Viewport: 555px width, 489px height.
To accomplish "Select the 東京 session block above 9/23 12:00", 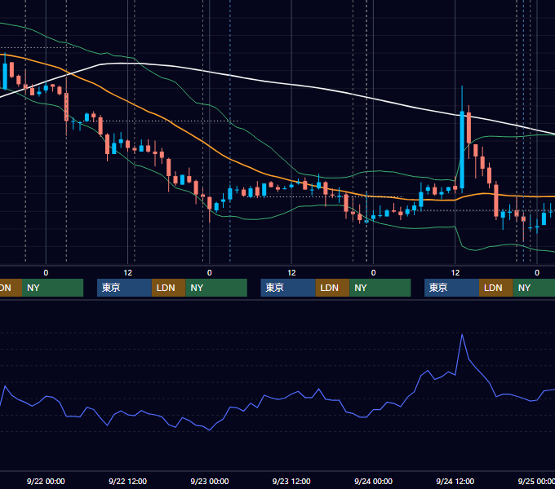I will click(x=288, y=288).
